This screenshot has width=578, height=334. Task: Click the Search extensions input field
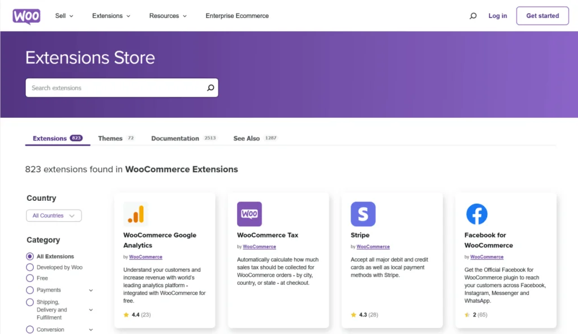pos(116,88)
